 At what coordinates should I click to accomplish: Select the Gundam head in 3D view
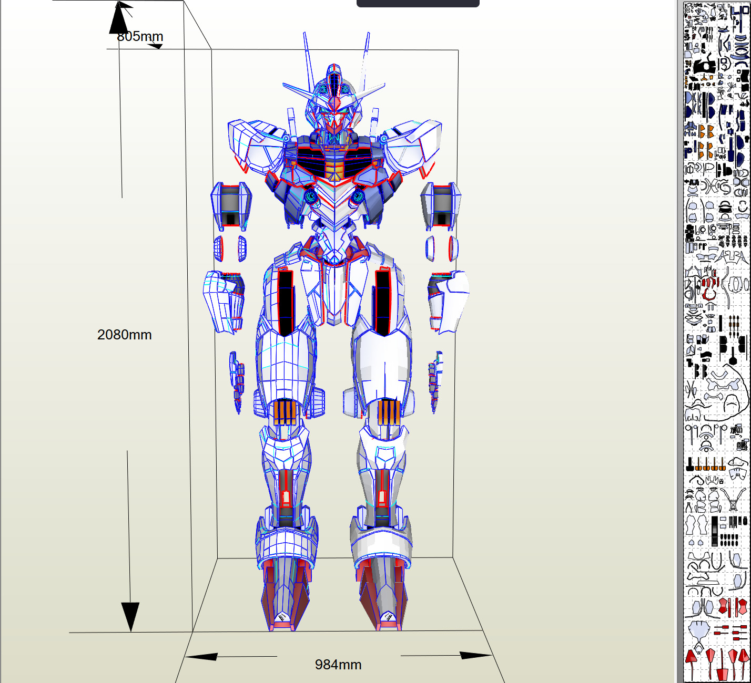click(333, 105)
